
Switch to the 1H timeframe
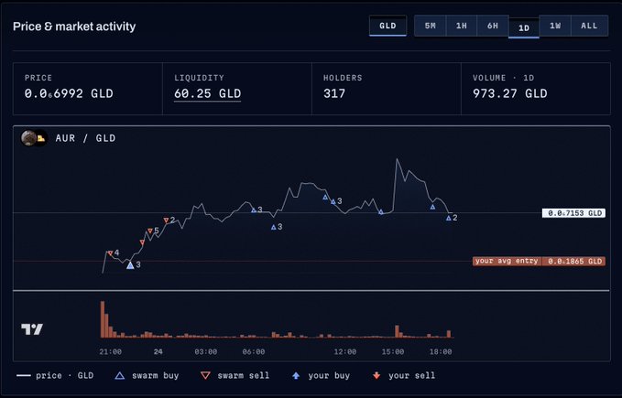tap(462, 27)
